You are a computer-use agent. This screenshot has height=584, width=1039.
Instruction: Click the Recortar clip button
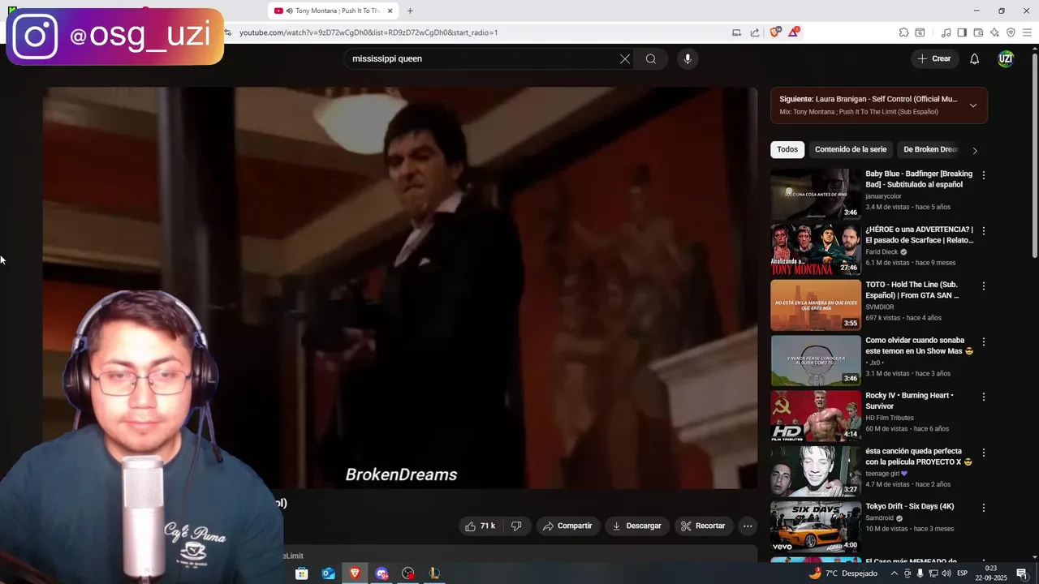703,526
